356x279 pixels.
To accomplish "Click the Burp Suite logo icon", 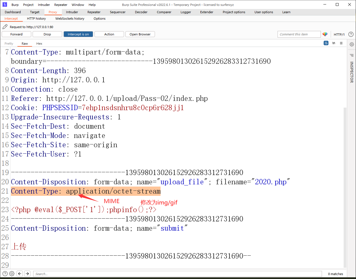I will (4, 4).
